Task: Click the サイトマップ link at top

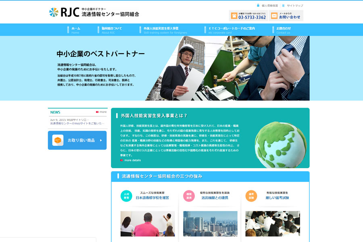Action: 295,6
